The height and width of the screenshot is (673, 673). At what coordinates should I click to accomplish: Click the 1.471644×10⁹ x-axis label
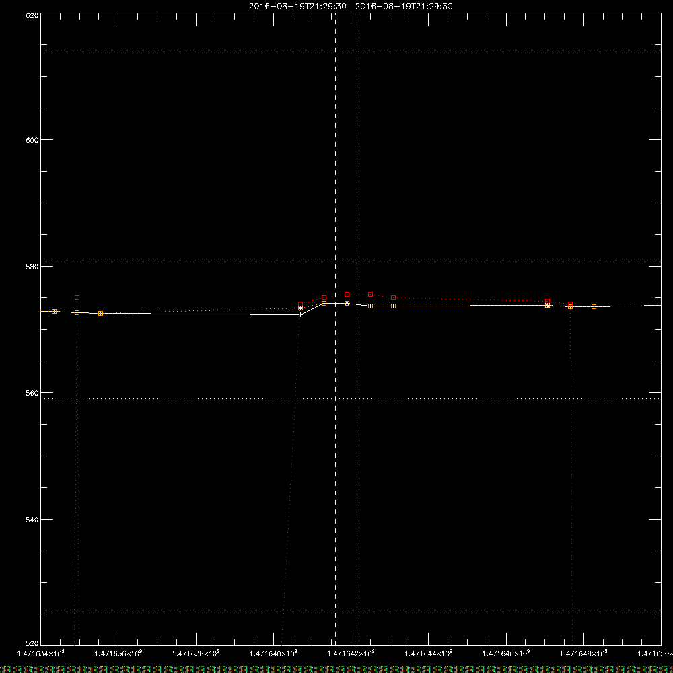coord(428,653)
